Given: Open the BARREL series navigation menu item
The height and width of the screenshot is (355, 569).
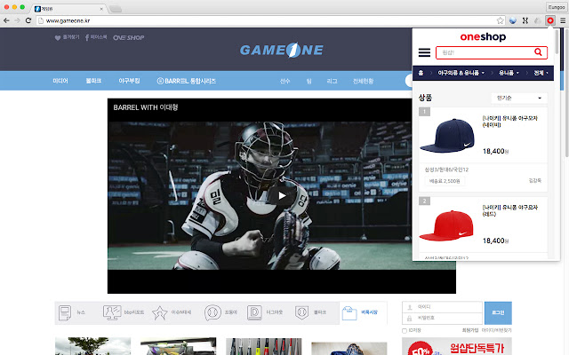Looking at the screenshot, I should pyautogui.click(x=186, y=81).
